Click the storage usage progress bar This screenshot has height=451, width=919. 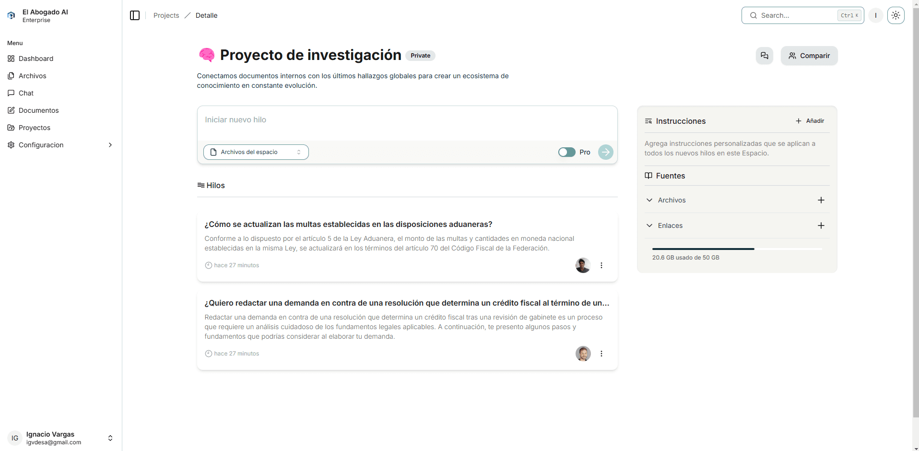737,249
